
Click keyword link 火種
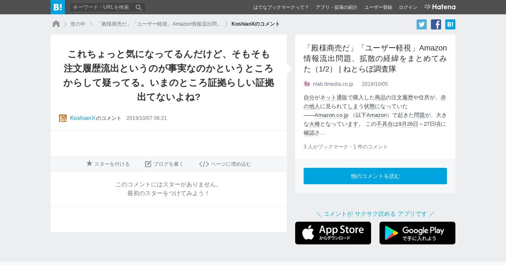(315, 124)
